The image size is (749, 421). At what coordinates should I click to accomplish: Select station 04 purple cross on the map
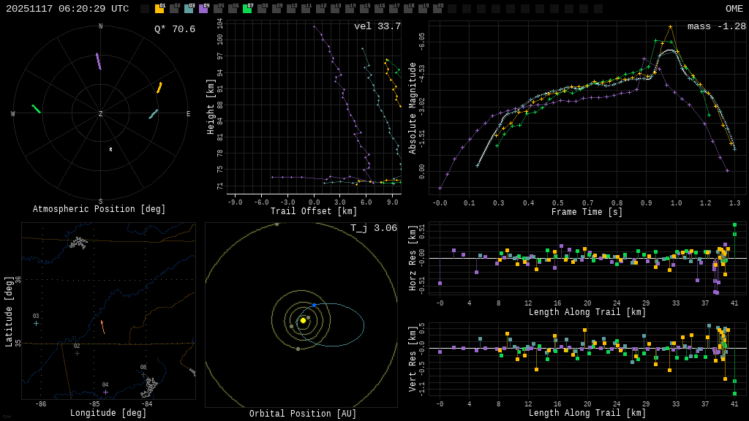105,392
